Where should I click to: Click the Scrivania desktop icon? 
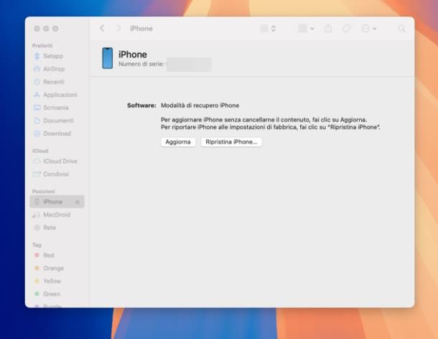click(x=37, y=108)
